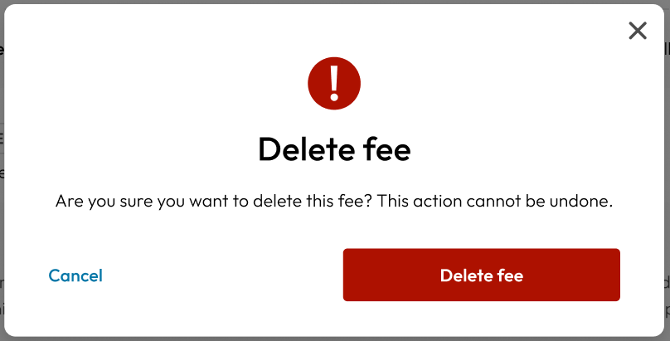Click the white label on red Delete button
Image resolution: width=670 pixels, height=341 pixels.
(482, 275)
